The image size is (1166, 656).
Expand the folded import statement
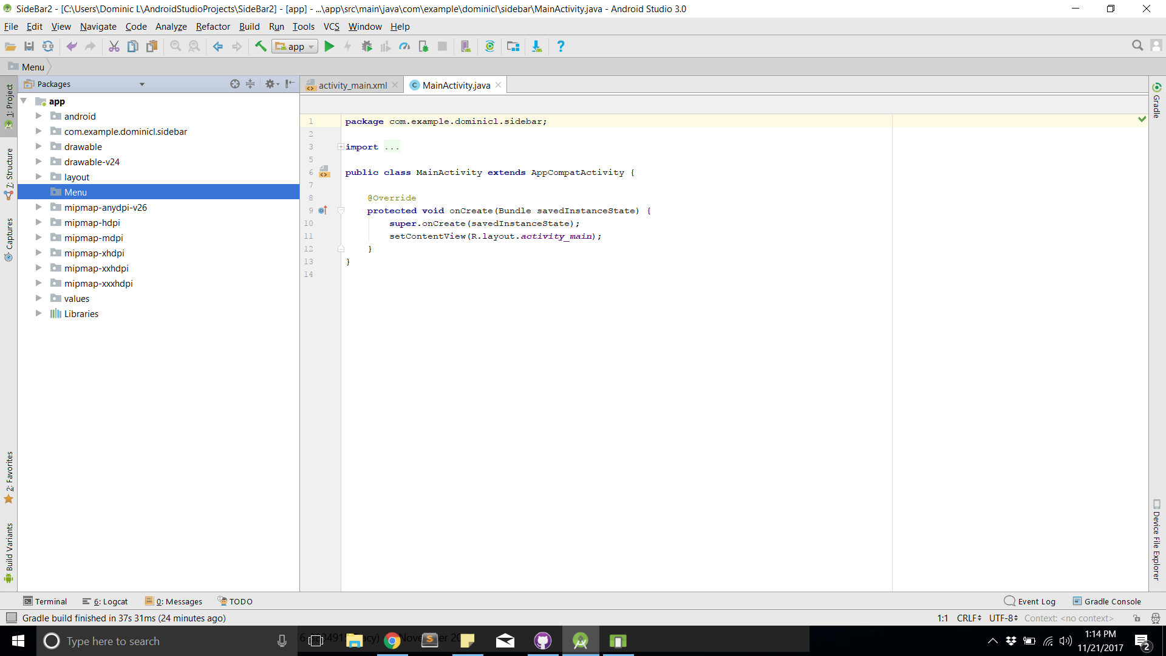(341, 147)
